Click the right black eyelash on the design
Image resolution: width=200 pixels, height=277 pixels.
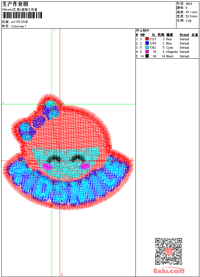click(78, 158)
